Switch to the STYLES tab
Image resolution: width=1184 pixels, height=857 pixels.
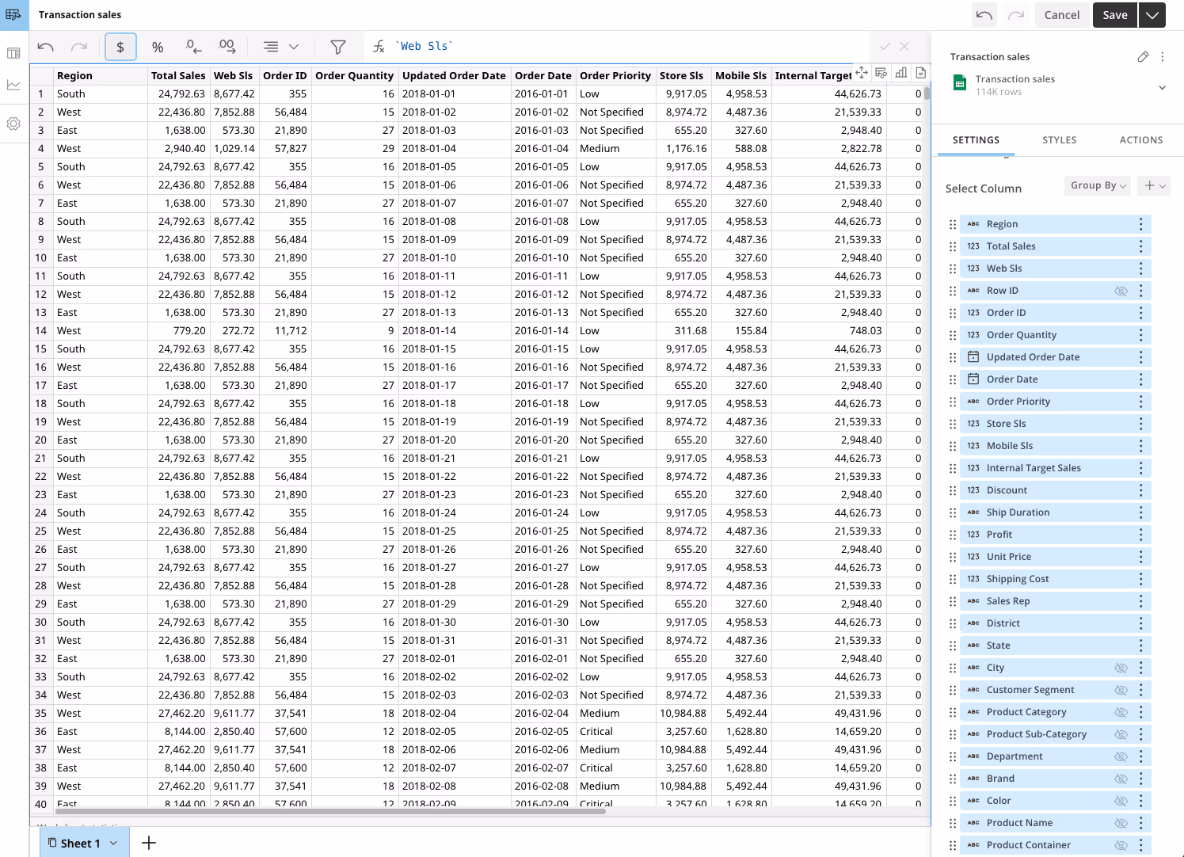1059,140
